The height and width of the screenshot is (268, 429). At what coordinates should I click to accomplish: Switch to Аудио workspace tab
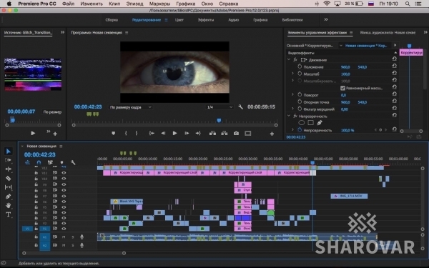[234, 20]
